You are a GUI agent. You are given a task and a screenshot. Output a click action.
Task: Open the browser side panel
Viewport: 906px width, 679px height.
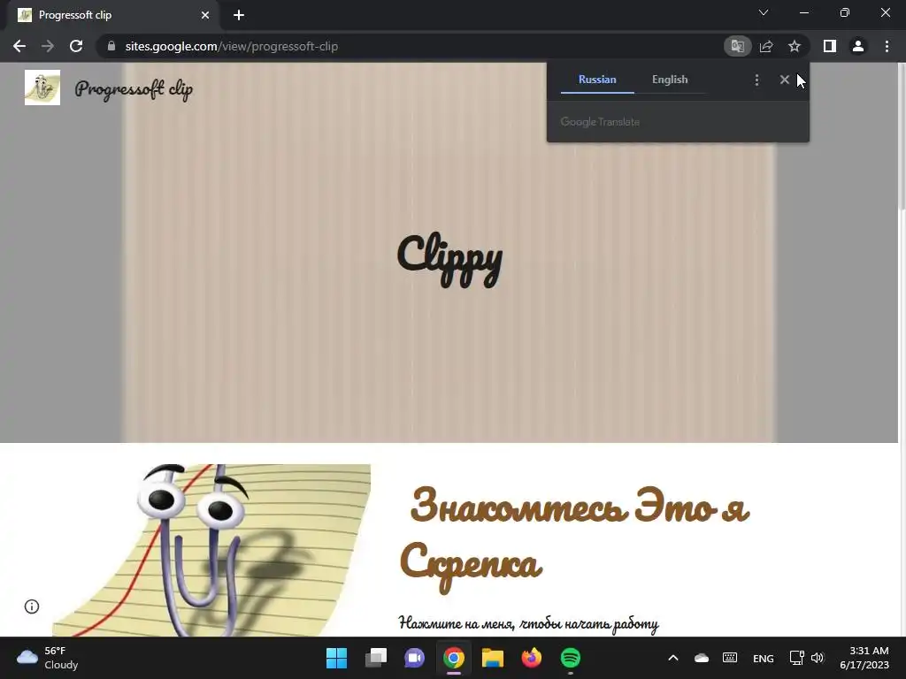point(830,46)
